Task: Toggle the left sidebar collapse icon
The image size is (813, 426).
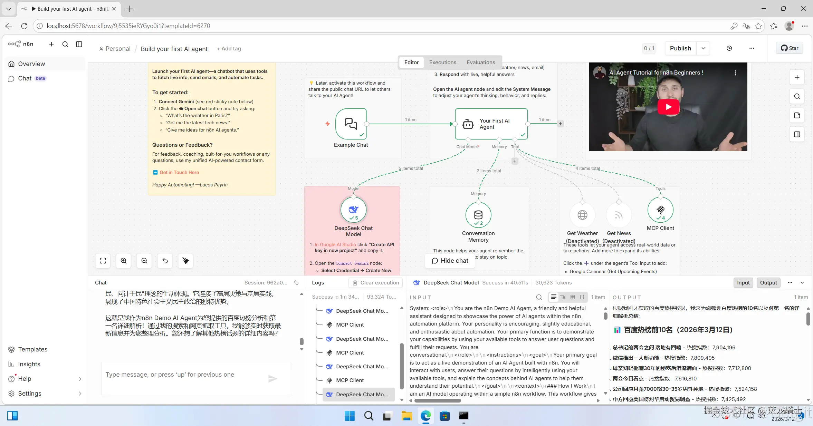Action: coord(79,44)
